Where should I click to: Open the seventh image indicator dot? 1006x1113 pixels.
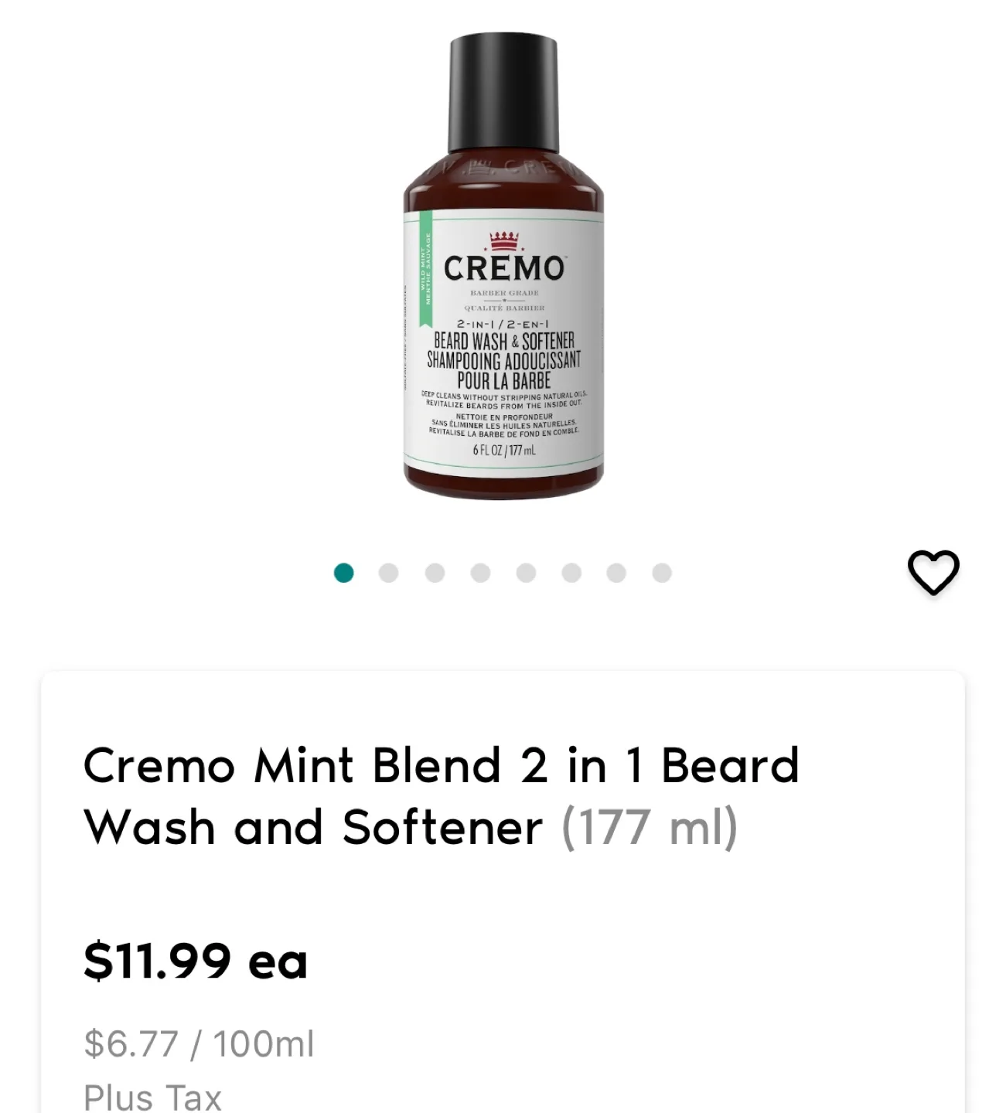616,570
